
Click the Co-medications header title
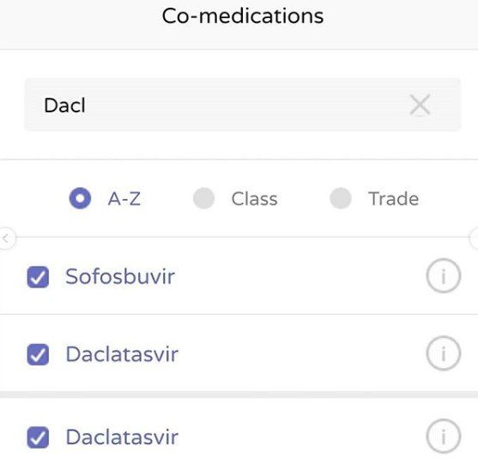(x=243, y=15)
